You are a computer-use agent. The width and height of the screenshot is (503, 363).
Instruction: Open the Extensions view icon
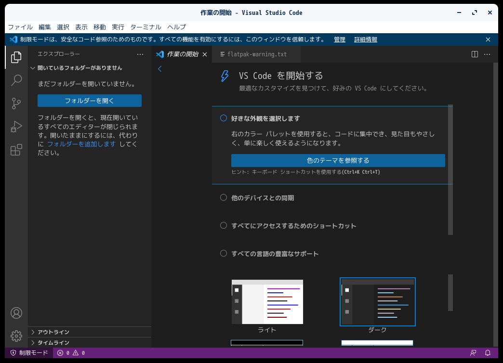coord(16,150)
